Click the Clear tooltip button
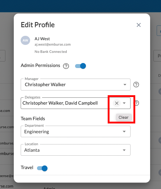Screen dimensions: 161x189 (x=124, y=117)
